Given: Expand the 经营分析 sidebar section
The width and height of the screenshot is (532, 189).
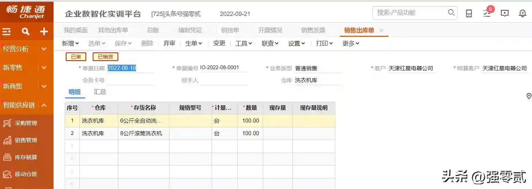Looking at the screenshot, I should 44,49.
